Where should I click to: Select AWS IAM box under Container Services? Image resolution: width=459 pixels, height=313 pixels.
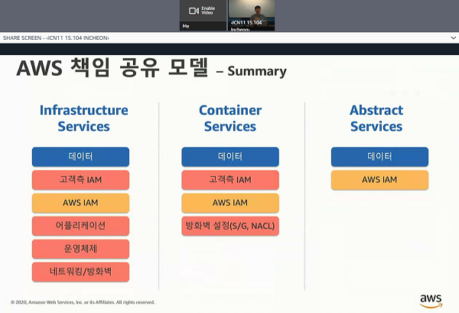point(230,203)
